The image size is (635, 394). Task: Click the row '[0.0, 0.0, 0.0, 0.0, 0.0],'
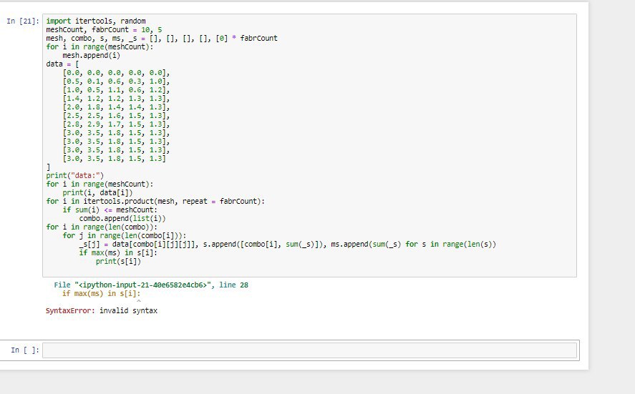click(x=116, y=73)
